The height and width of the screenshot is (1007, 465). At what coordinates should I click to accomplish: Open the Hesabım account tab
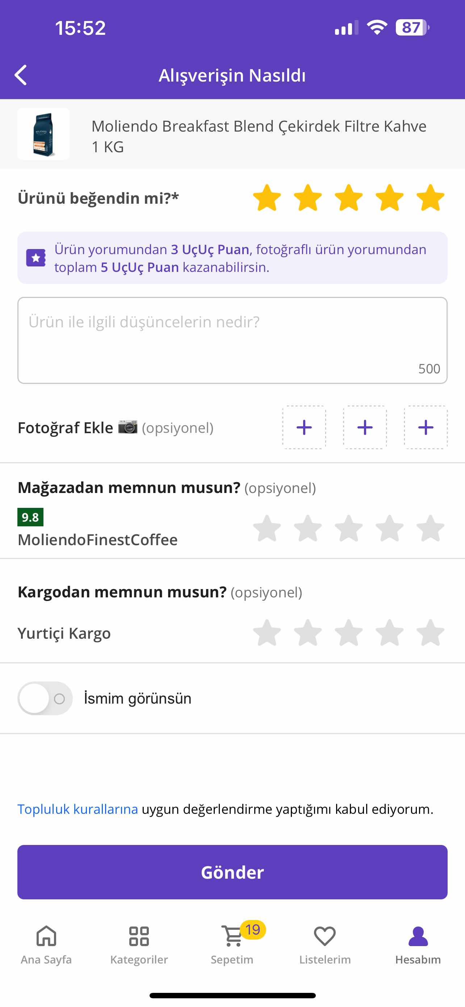418,944
